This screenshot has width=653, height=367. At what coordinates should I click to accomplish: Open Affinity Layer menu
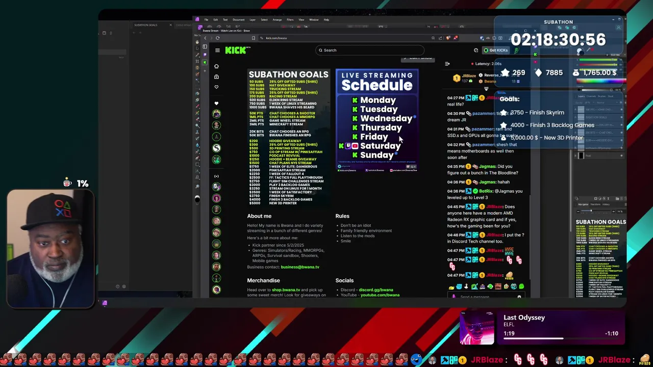(253, 19)
